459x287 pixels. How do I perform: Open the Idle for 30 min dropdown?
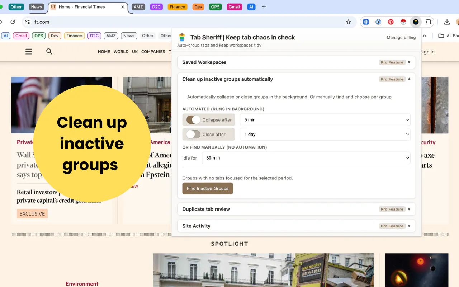pyautogui.click(x=306, y=158)
